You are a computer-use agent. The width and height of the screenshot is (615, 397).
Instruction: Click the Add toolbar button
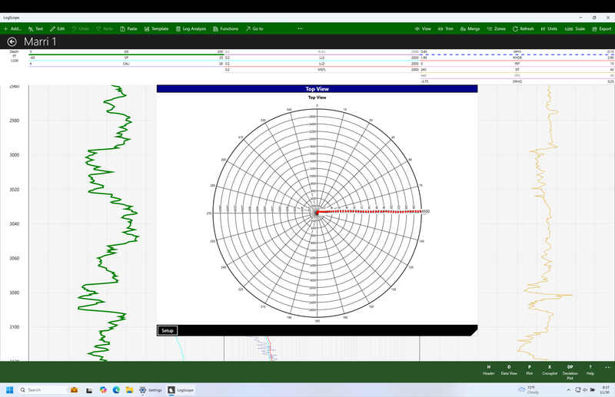12,28
